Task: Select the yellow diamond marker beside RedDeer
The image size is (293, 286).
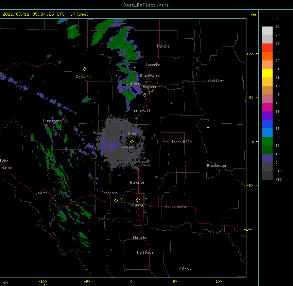Action: pyautogui.click(x=145, y=95)
